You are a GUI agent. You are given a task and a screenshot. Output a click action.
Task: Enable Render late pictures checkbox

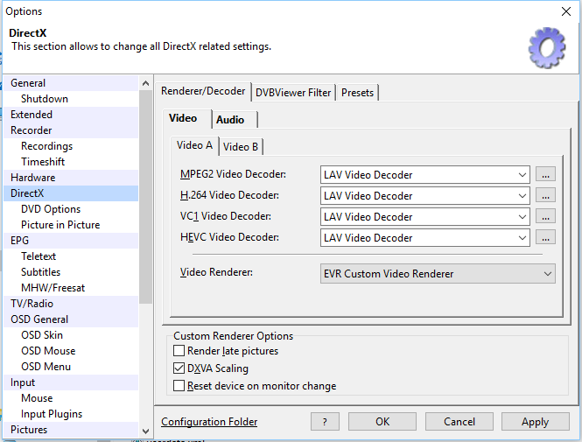coord(179,352)
